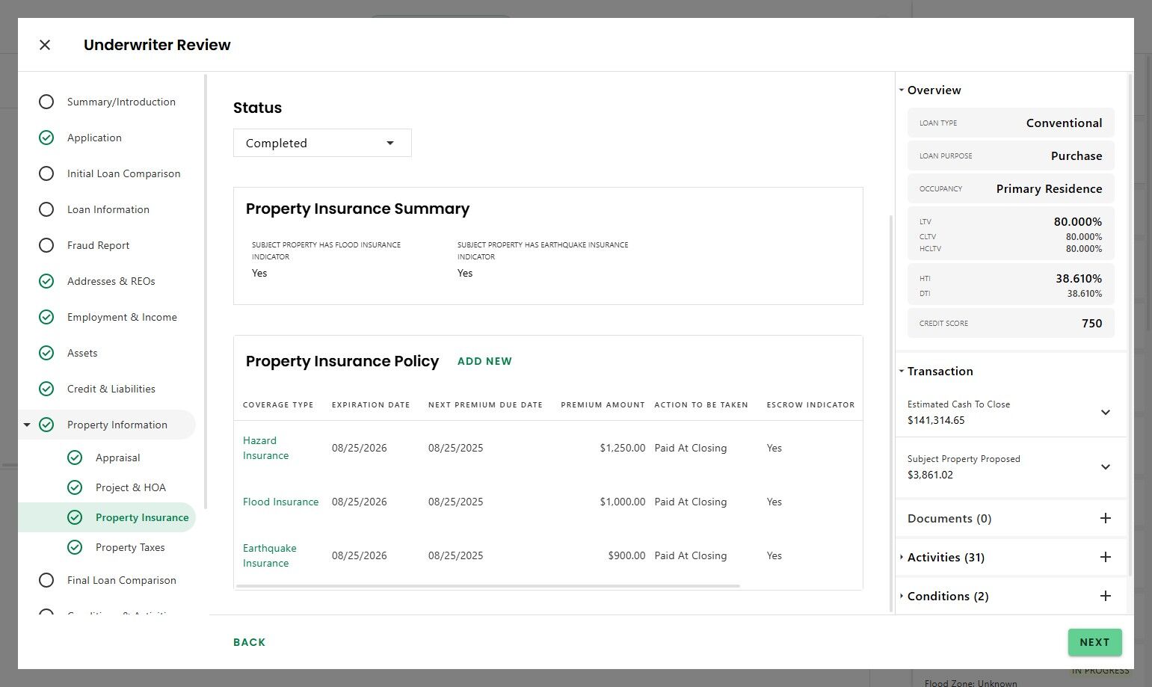Collapse the Property Information tree section
This screenshot has width=1152, height=687.
click(27, 425)
